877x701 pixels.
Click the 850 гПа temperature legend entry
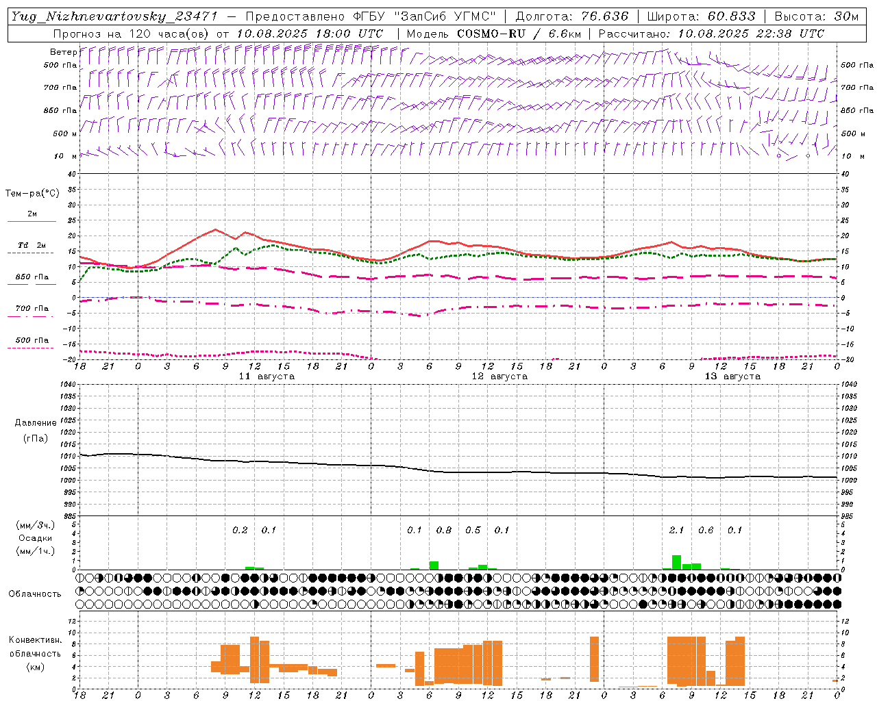(32, 277)
